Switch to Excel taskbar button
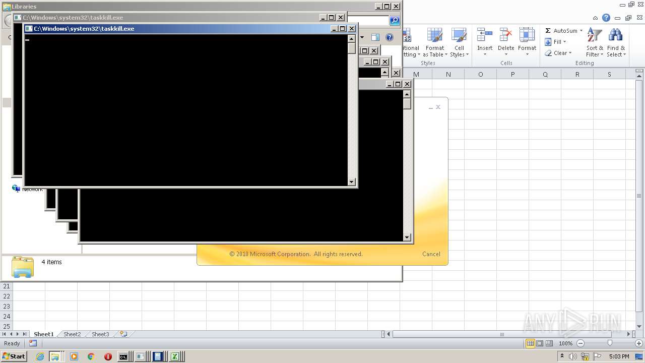 point(175,356)
